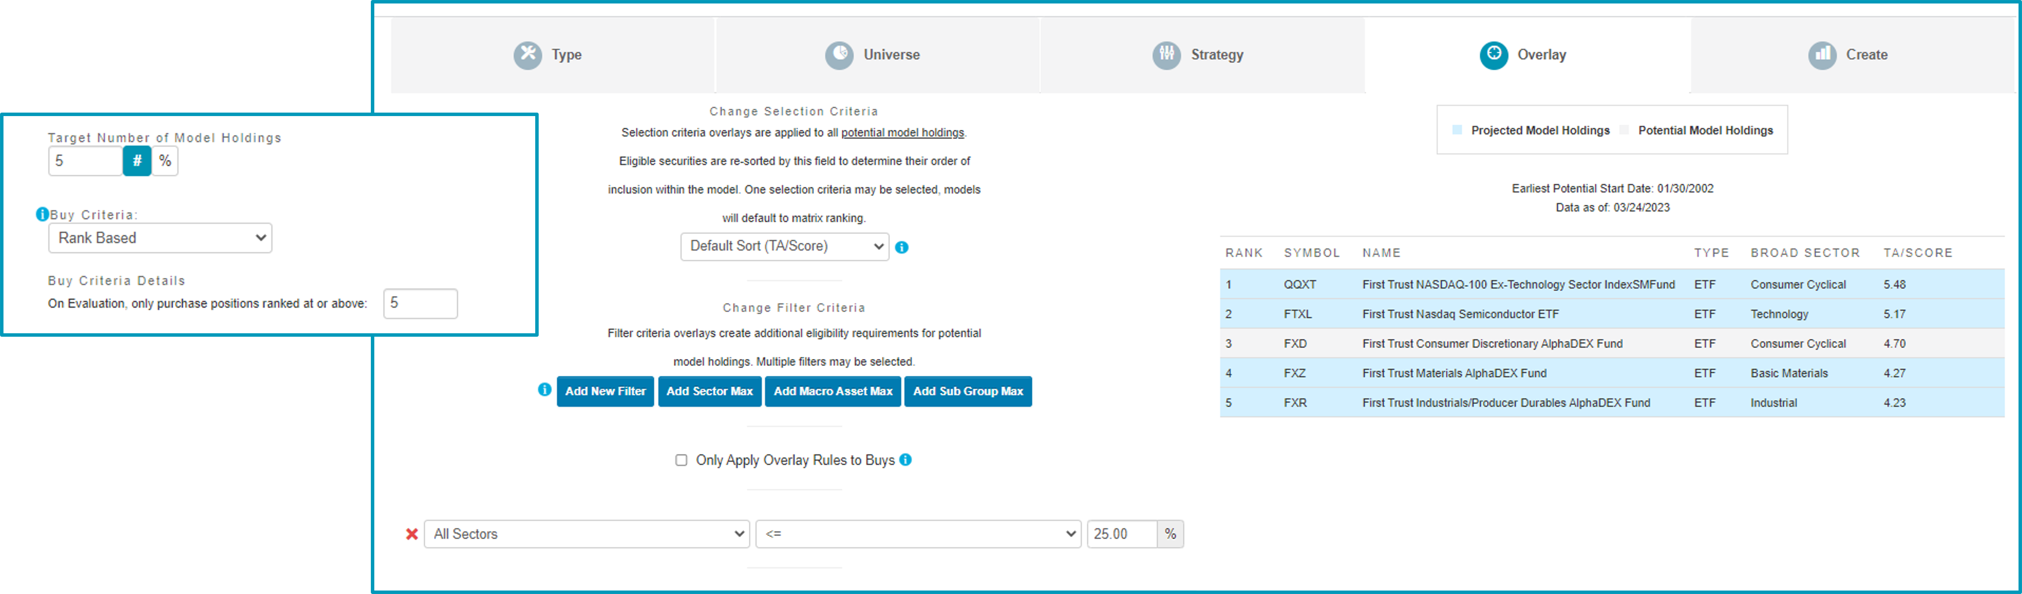Go to the Universe tab
The image size is (2022, 594).
[877, 55]
